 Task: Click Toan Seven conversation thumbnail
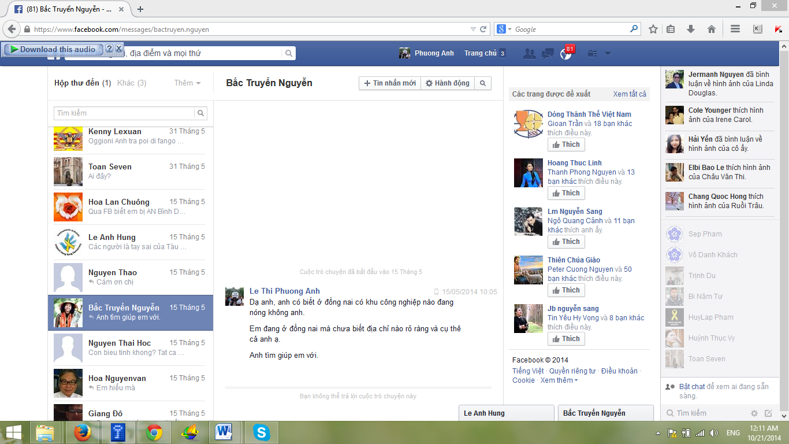click(68, 172)
